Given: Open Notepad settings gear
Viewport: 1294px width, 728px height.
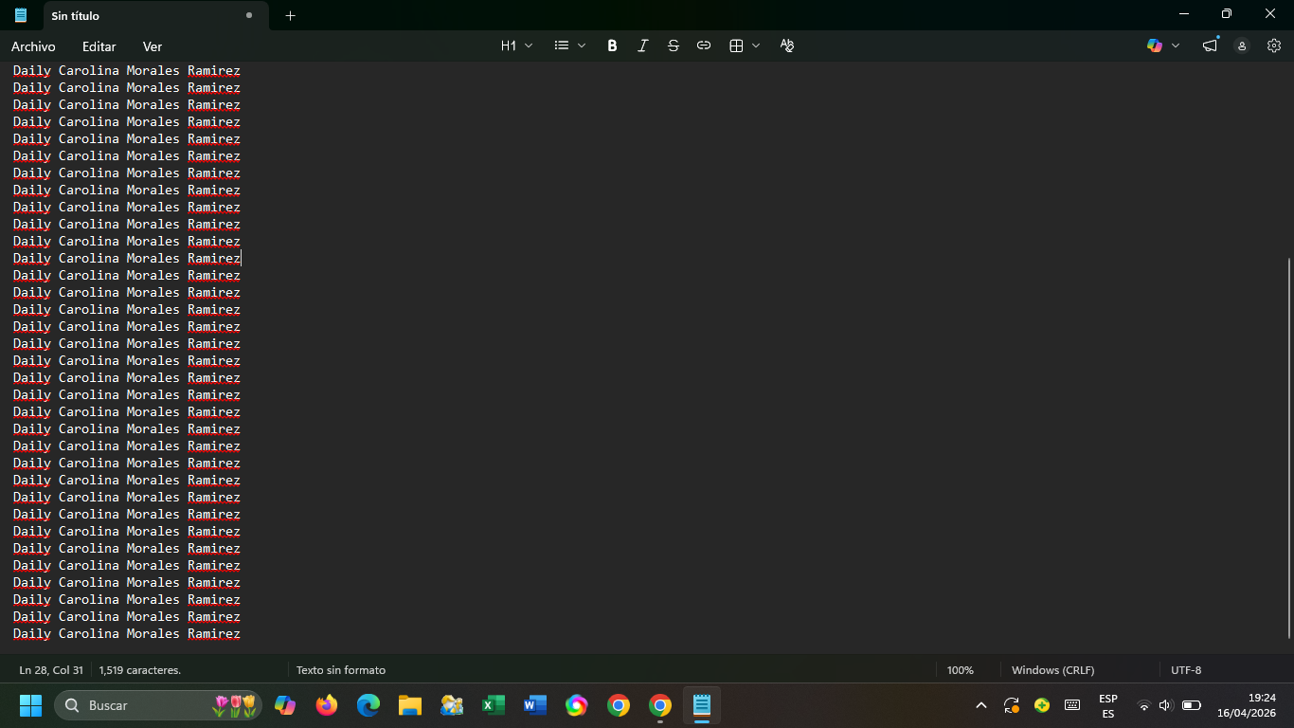Looking at the screenshot, I should tap(1273, 45).
